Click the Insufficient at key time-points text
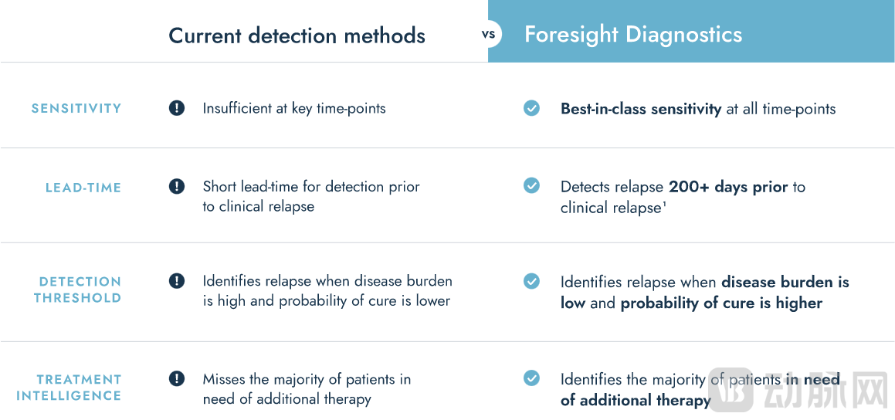Image resolution: width=895 pixels, height=420 pixels. (x=294, y=109)
